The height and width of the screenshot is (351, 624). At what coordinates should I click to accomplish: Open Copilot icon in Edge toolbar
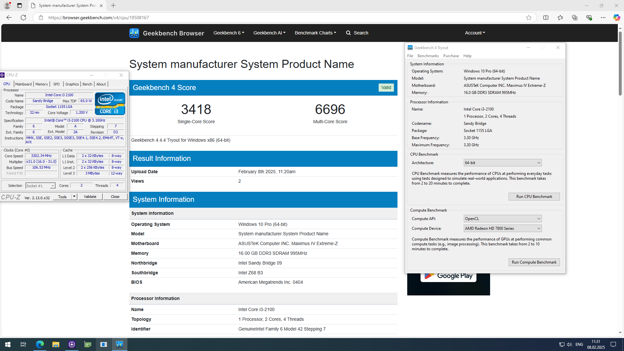coord(617,18)
